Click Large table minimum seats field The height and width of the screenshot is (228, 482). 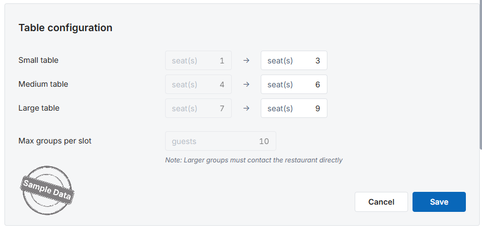[x=198, y=108]
